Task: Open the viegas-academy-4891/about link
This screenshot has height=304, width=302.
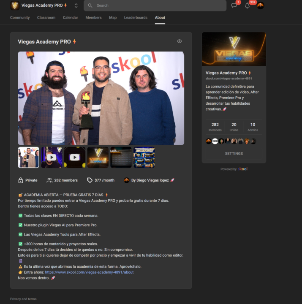Action: (x=89, y=272)
